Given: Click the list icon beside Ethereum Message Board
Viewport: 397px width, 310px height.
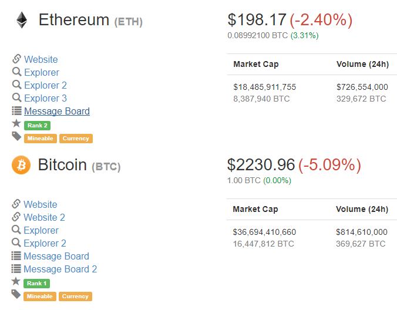Looking at the screenshot, I should pyautogui.click(x=16, y=111).
